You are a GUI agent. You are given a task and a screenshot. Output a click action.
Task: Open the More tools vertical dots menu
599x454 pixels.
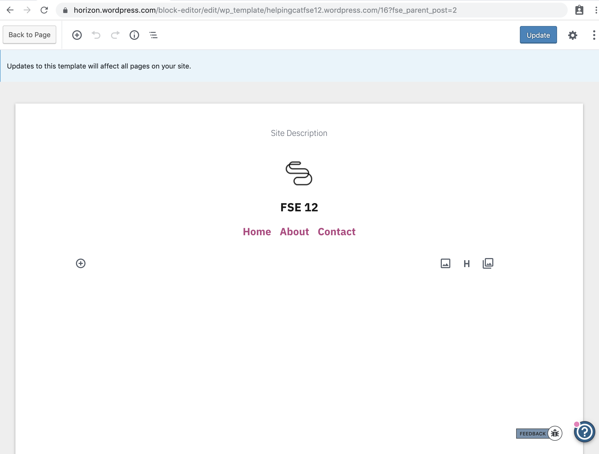click(594, 35)
